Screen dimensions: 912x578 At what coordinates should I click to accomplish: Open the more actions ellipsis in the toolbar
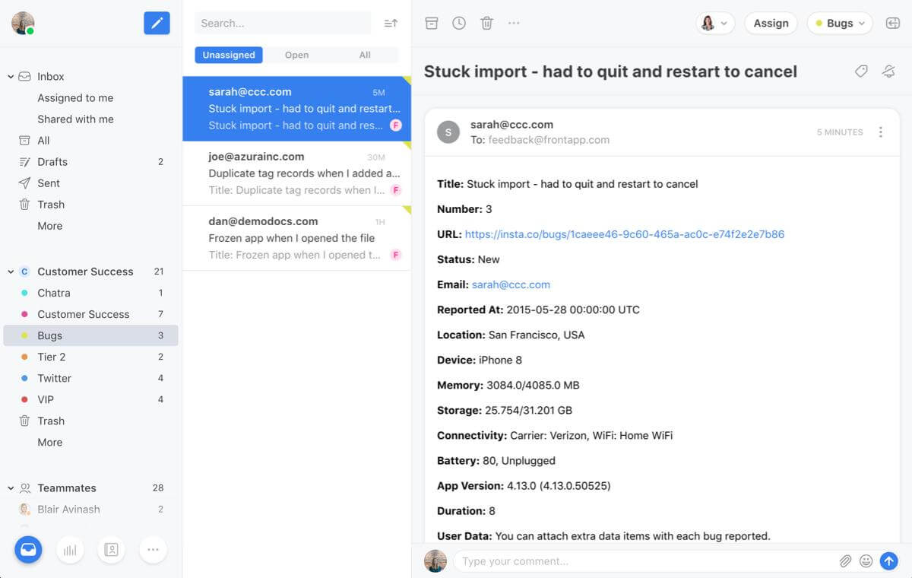coord(514,23)
